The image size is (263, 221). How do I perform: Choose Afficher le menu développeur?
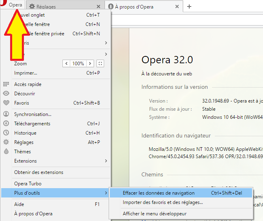(181, 214)
